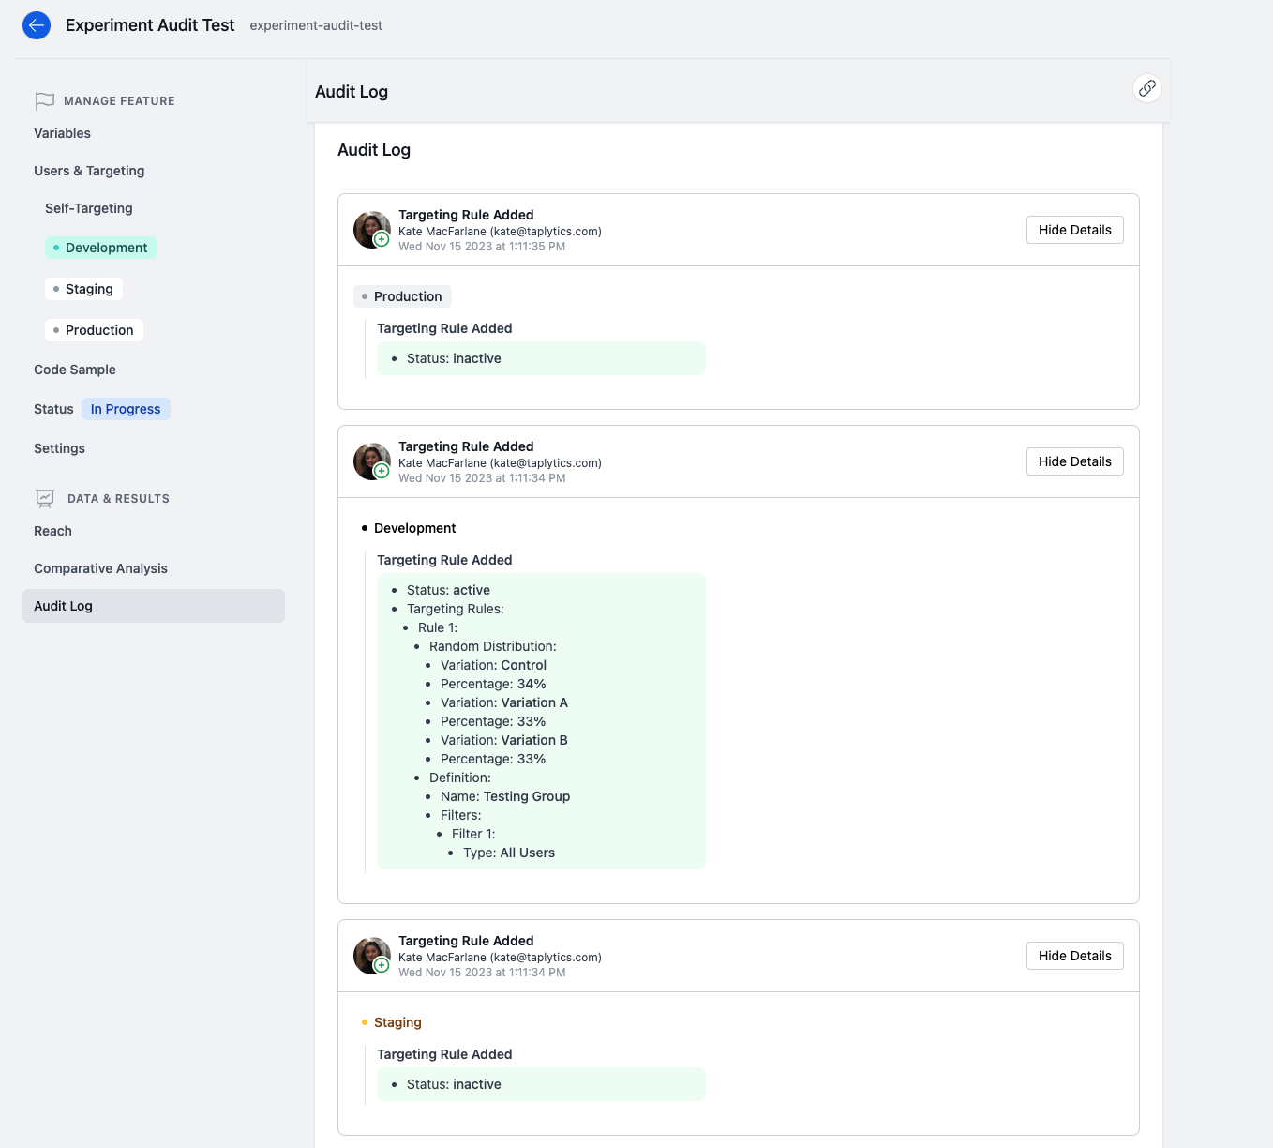The image size is (1273, 1148).
Task: Switch to Comparative Analysis
Action: 100,568
